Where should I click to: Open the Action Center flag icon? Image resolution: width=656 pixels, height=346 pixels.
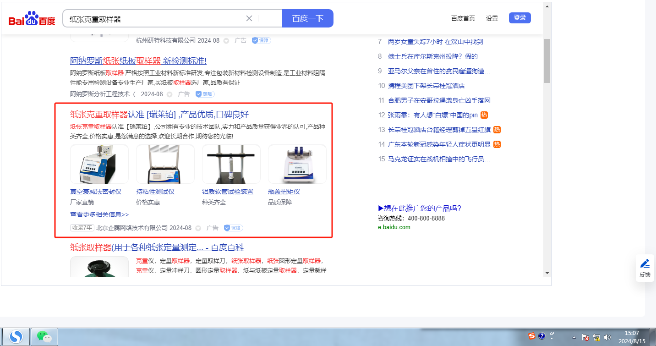[585, 337]
